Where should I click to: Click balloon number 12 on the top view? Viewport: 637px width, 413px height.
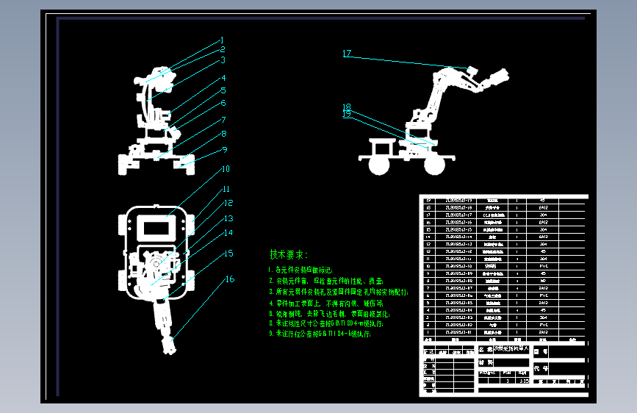pyautogui.click(x=228, y=203)
